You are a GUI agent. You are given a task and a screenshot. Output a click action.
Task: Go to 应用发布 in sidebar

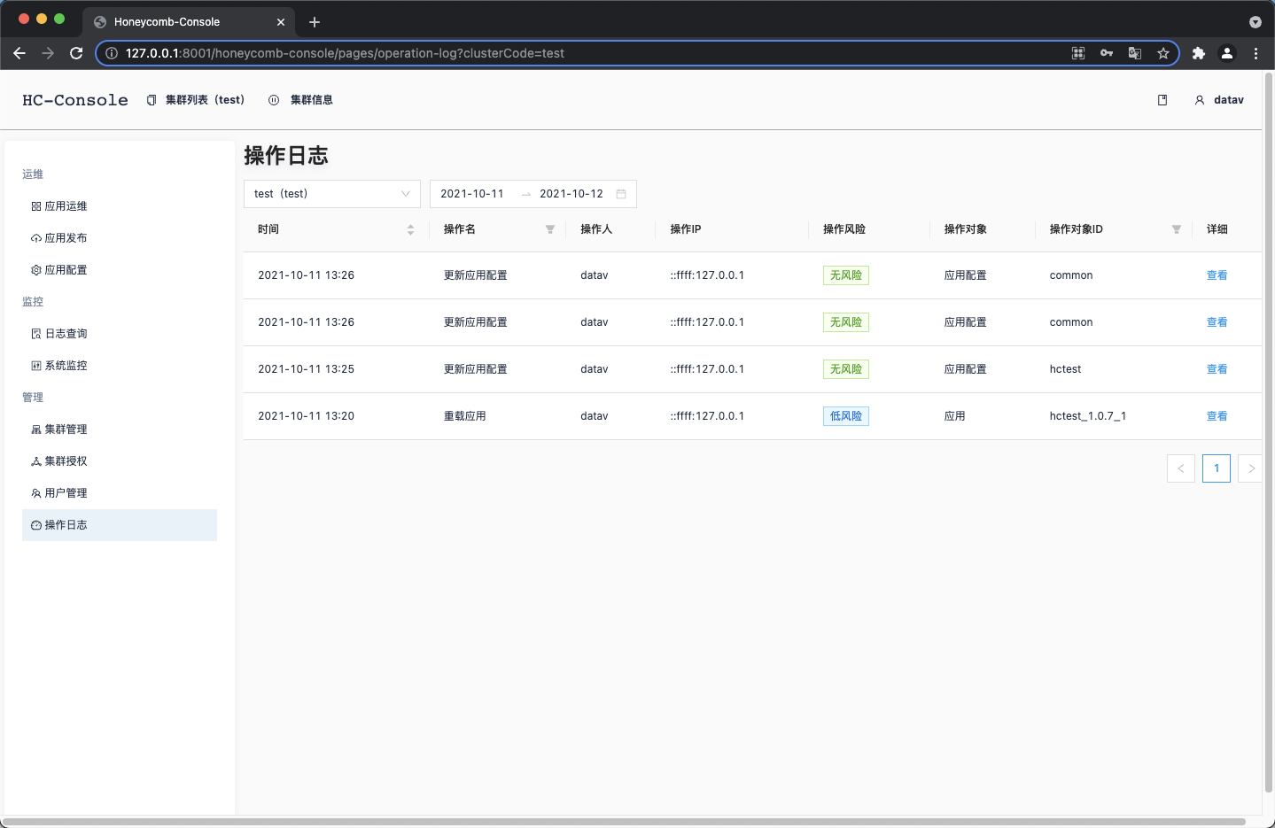click(x=120, y=238)
